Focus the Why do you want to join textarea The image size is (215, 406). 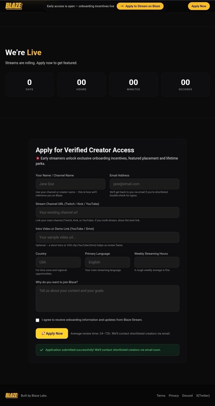tap(107, 298)
